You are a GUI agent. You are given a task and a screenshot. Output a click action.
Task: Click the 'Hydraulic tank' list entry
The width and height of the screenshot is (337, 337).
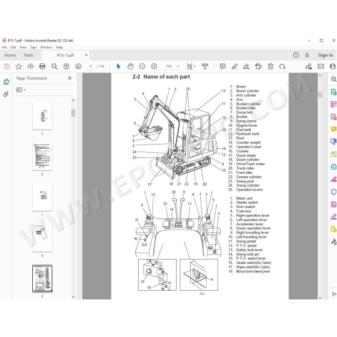[x=244, y=134]
